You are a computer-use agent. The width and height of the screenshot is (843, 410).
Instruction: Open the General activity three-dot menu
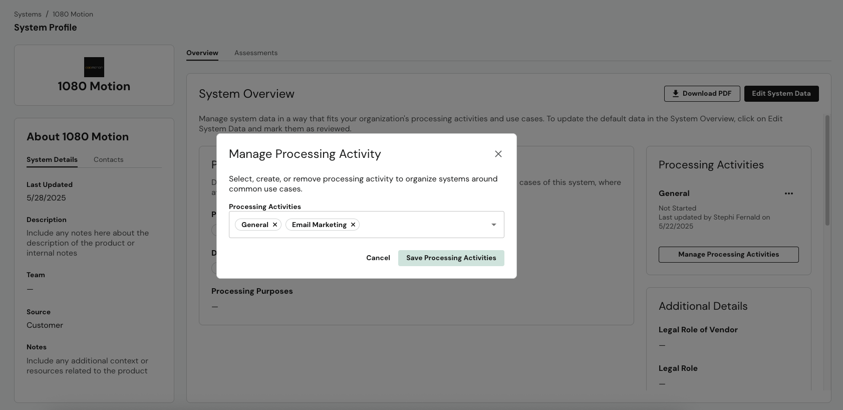[x=789, y=193]
